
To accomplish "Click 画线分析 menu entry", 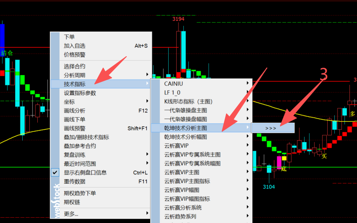I will pyautogui.click(x=75, y=111).
